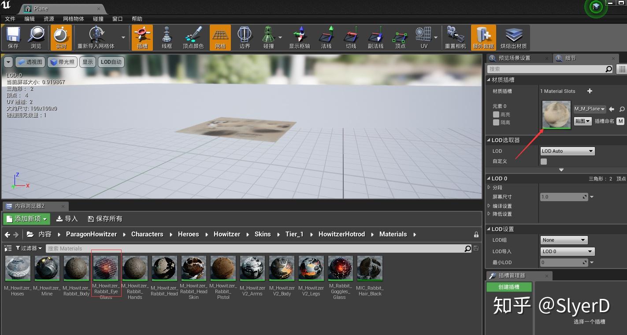The width and height of the screenshot is (627, 335).
Task: Select the 插槽 (Sockets) tool icon
Action: pos(142,37)
